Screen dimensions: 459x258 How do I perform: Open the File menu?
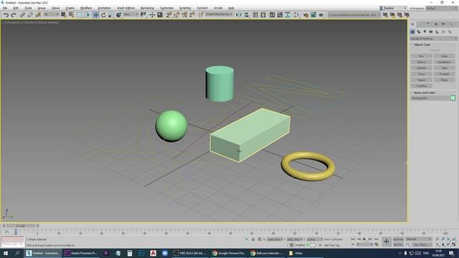point(5,8)
